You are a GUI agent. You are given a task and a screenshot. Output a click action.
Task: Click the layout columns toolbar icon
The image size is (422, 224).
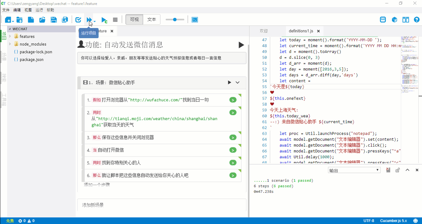tap(406, 20)
